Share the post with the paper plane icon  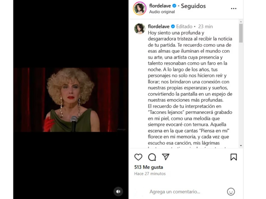pyautogui.click(x=165, y=157)
